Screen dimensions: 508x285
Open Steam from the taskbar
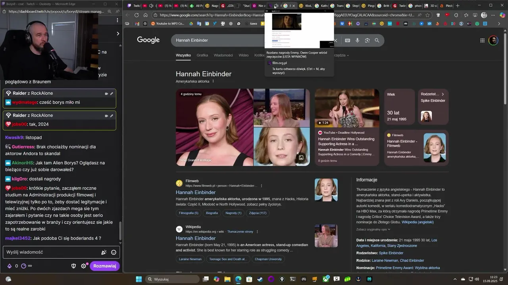click(x=260, y=279)
